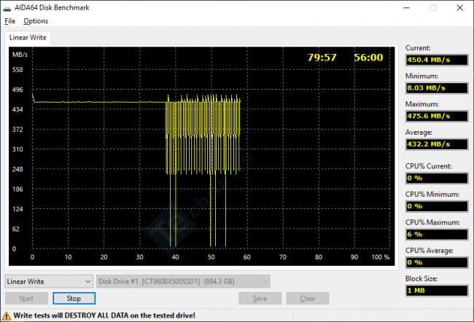
Task: Click the 558 label on graph y-axis
Action: [x=18, y=70]
